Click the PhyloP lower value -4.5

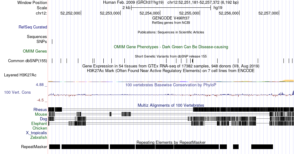point(40,100)
